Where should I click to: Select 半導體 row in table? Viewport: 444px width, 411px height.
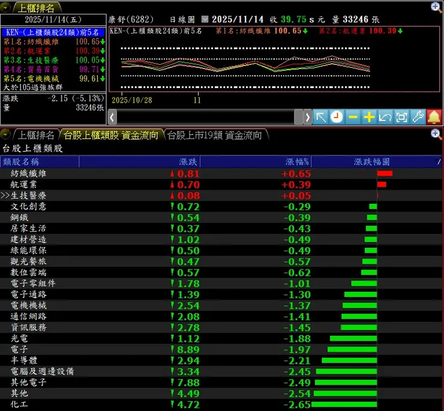coord(221,361)
